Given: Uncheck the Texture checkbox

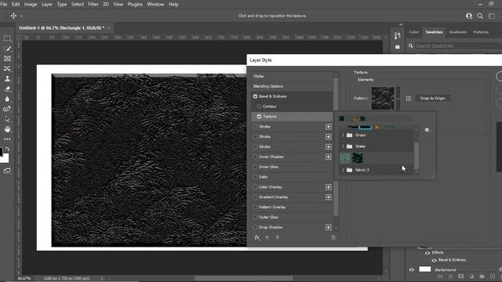Looking at the screenshot, I should 259,117.
